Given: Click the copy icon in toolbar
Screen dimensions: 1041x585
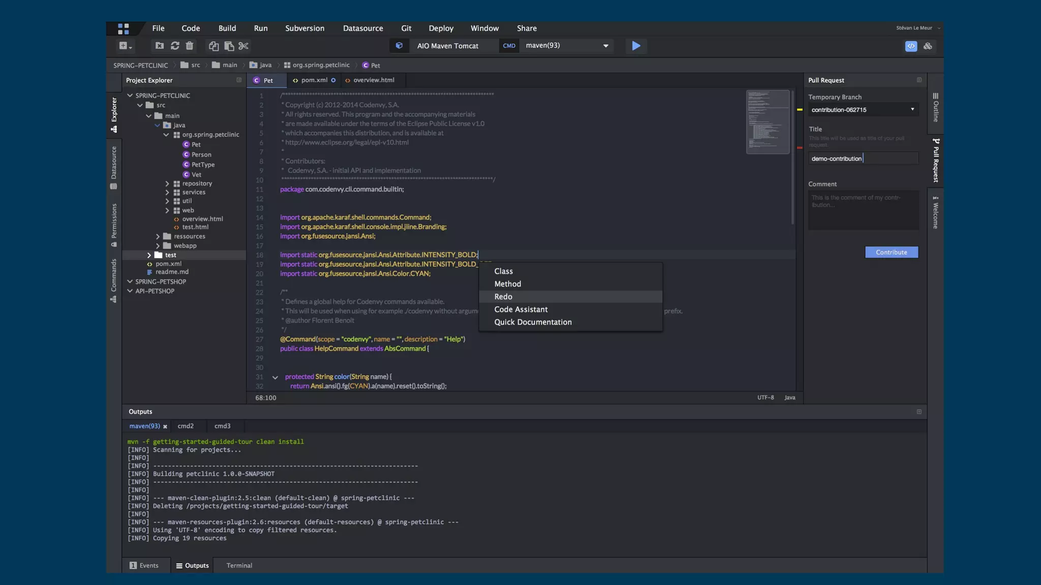Looking at the screenshot, I should [x=213, y=46].
